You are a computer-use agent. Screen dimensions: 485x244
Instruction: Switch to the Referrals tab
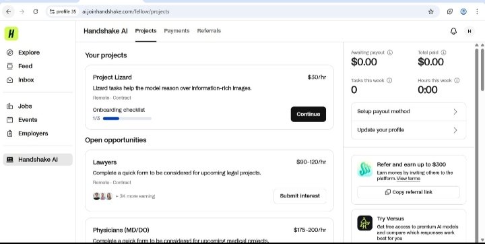click(x=209, y=31)
